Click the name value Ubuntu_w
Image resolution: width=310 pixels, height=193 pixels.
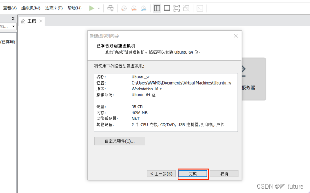point(140,77)
